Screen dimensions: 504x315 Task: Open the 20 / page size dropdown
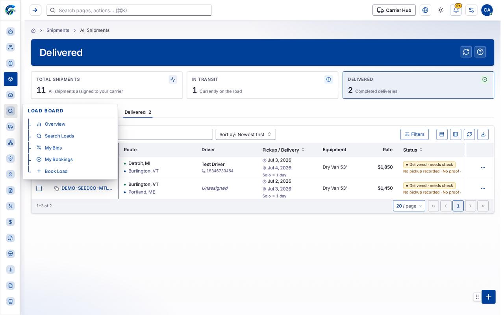point(409,206)
